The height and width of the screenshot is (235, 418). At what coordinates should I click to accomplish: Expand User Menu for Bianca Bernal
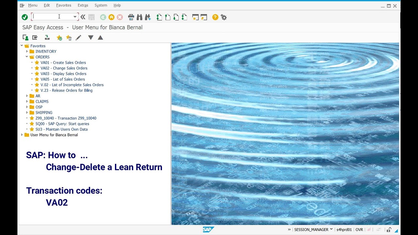pos(22,135)
